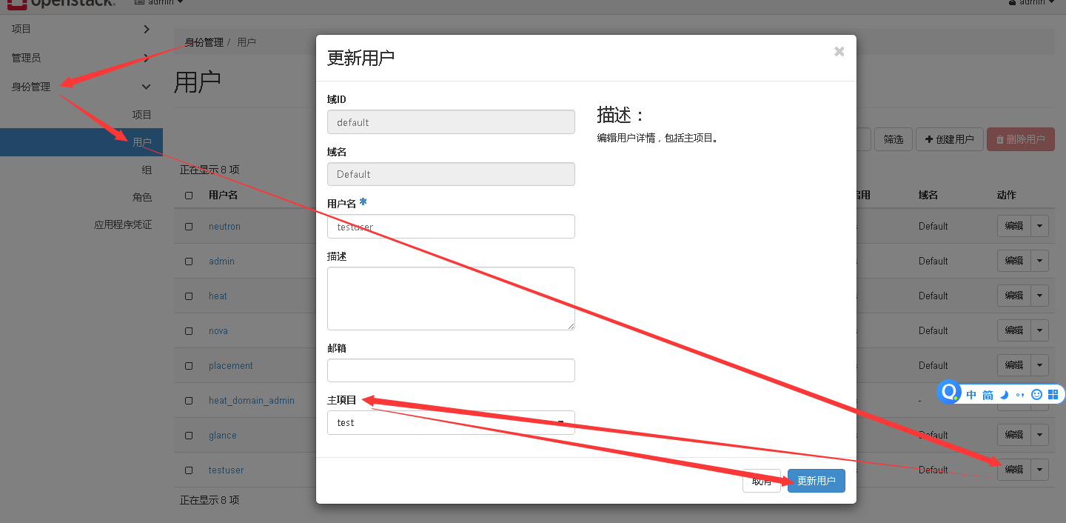
Task: Click the 筛选 filter button
Action: click(x=894, y=139)
